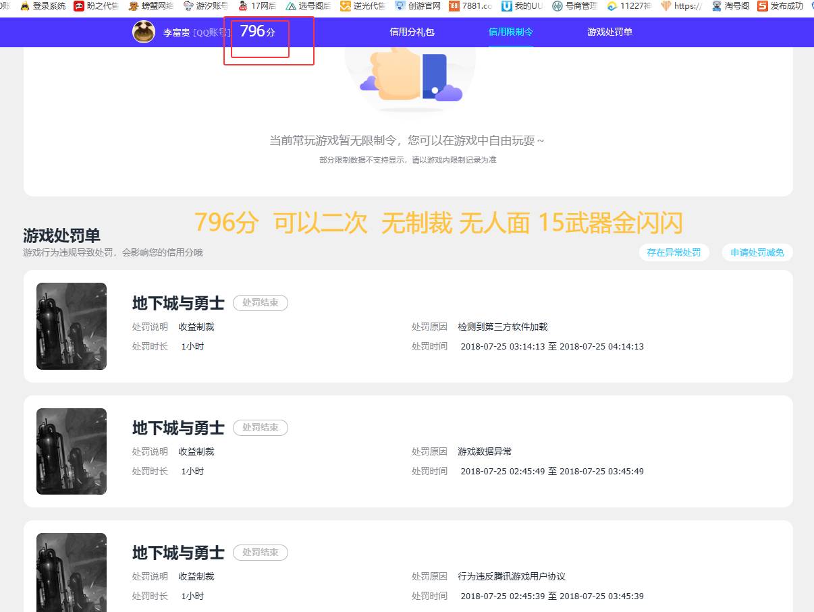
Task: Click the 创游官网 bookmark icon
Action: (399, 6)
